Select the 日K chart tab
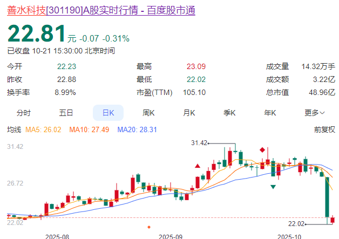339x239 pixels. 108,113
